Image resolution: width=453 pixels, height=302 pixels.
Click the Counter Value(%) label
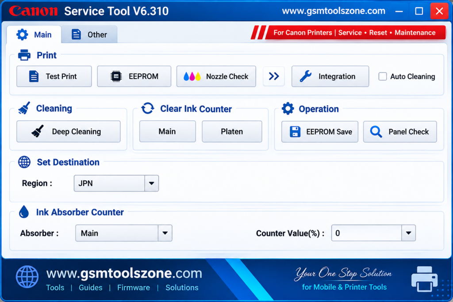290,233
